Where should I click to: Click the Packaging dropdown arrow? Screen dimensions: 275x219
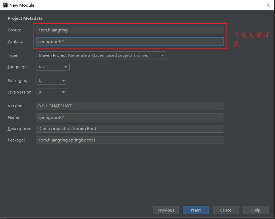(63, 81)
